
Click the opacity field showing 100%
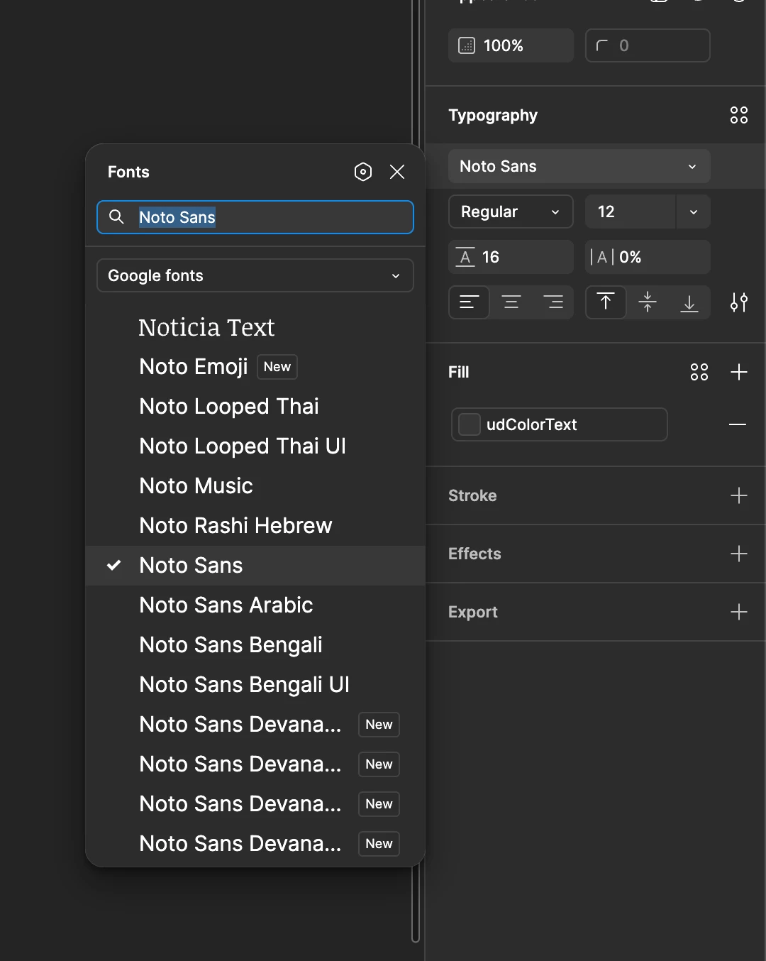[511, 45]
